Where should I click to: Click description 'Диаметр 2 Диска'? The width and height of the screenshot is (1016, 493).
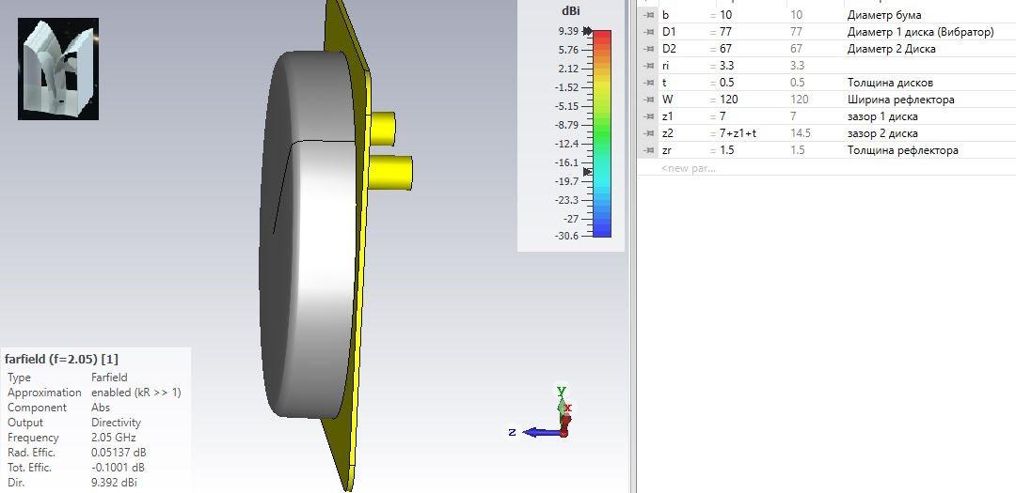[891, 49]
